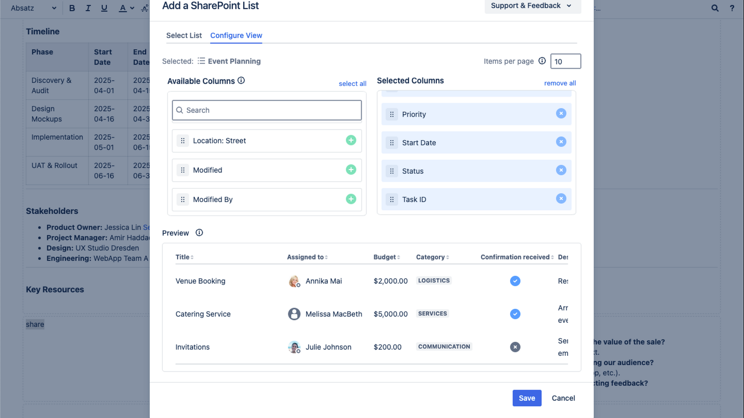The image size is (744, 418).
Task: Click the Discovery & Audit phase cell
Action: tap(57, 85)
